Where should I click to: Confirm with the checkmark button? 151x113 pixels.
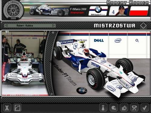(145, 108)
